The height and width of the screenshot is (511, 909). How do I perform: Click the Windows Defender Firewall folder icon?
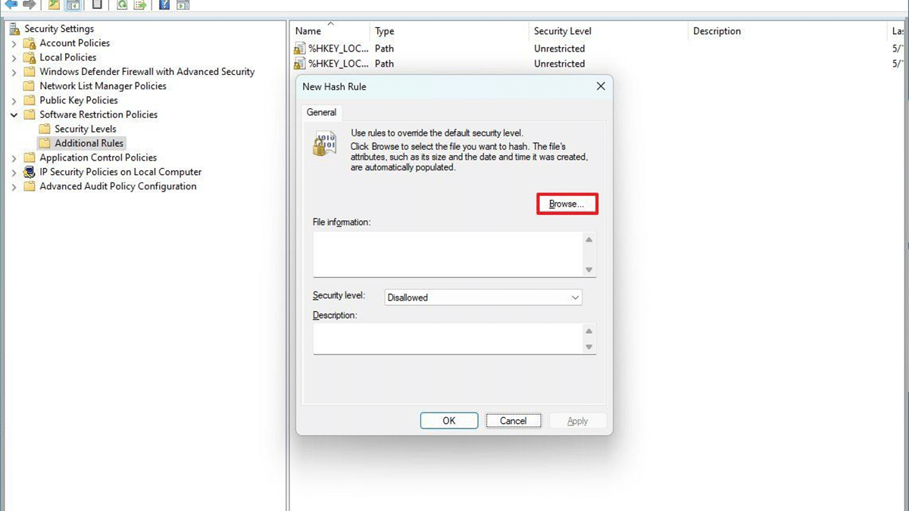coord(30,72)
